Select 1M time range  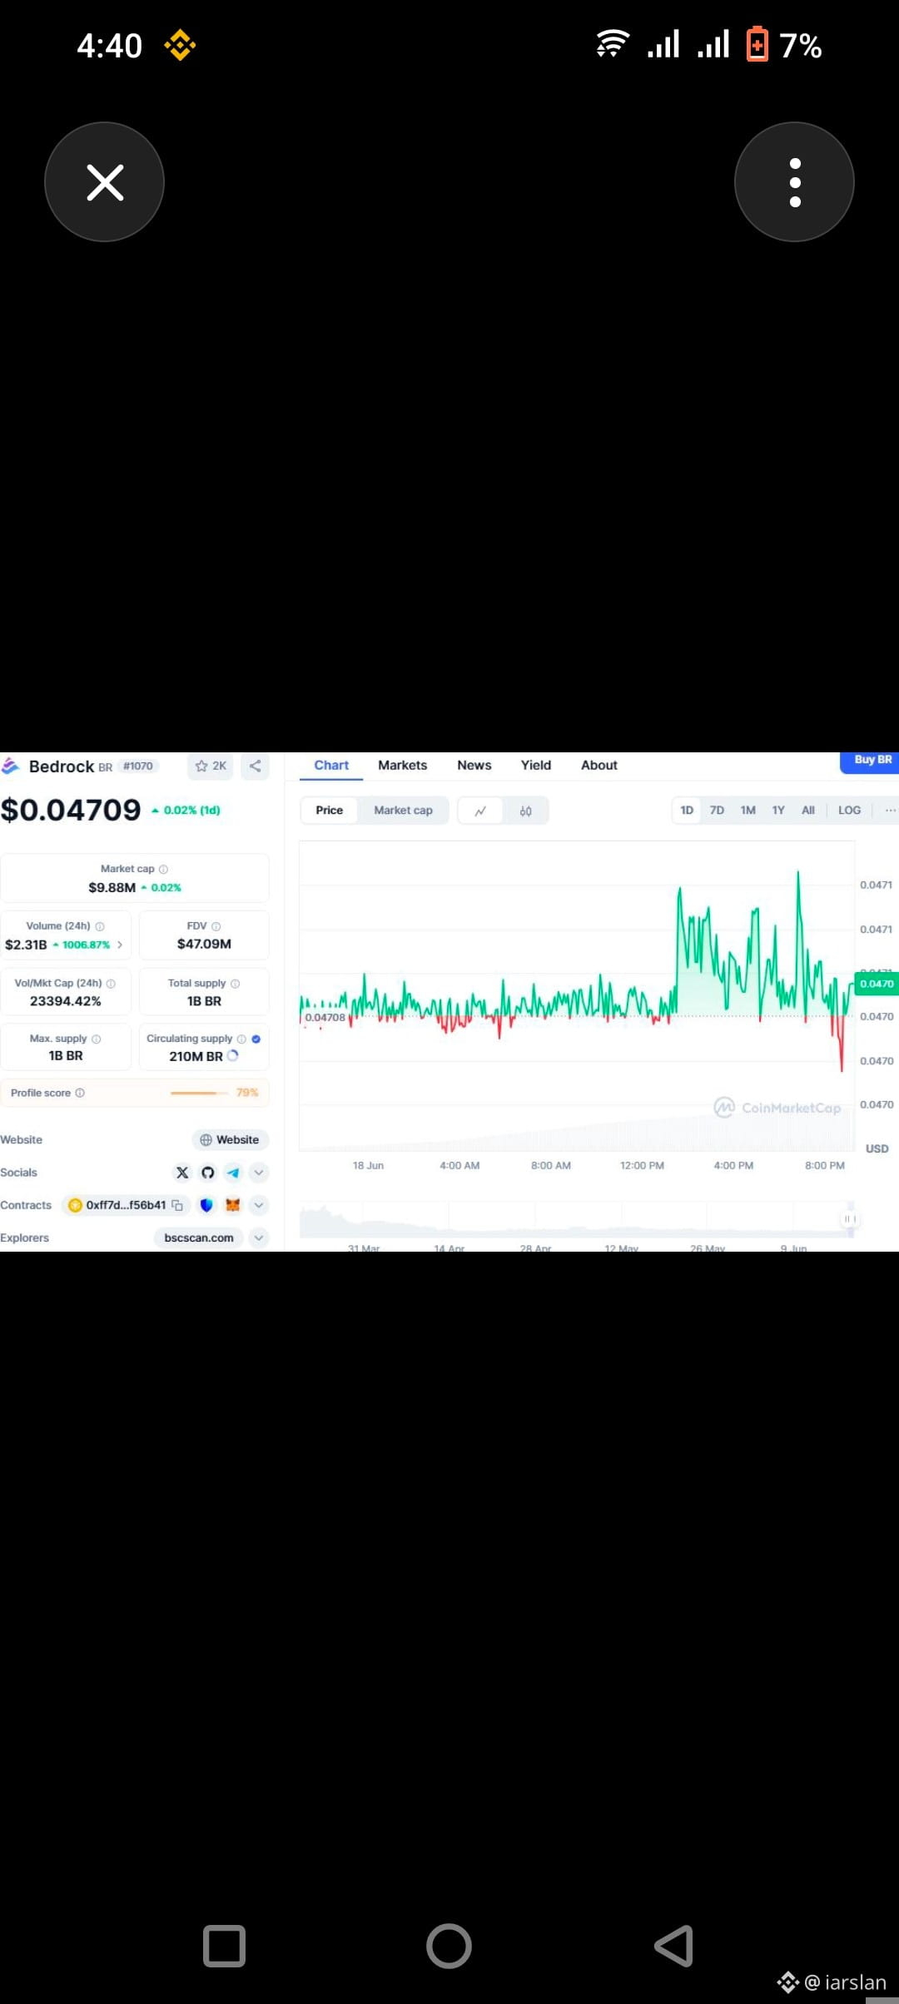748,811
